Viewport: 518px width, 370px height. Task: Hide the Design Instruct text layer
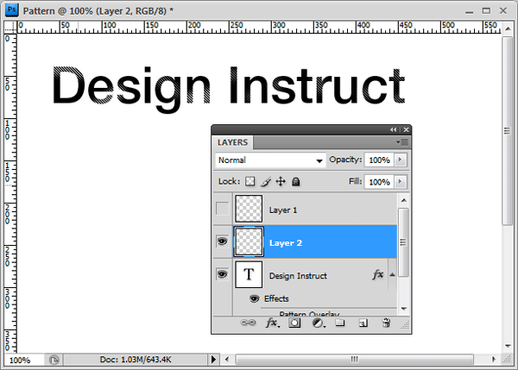point(222,274)
